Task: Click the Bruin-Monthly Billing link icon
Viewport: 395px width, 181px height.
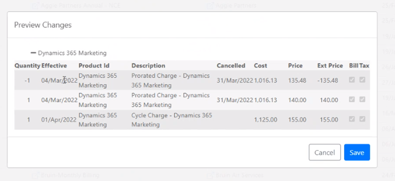Action: 34,175
